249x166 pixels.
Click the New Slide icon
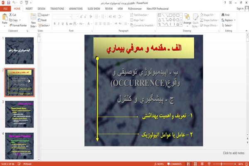point(33,17)
